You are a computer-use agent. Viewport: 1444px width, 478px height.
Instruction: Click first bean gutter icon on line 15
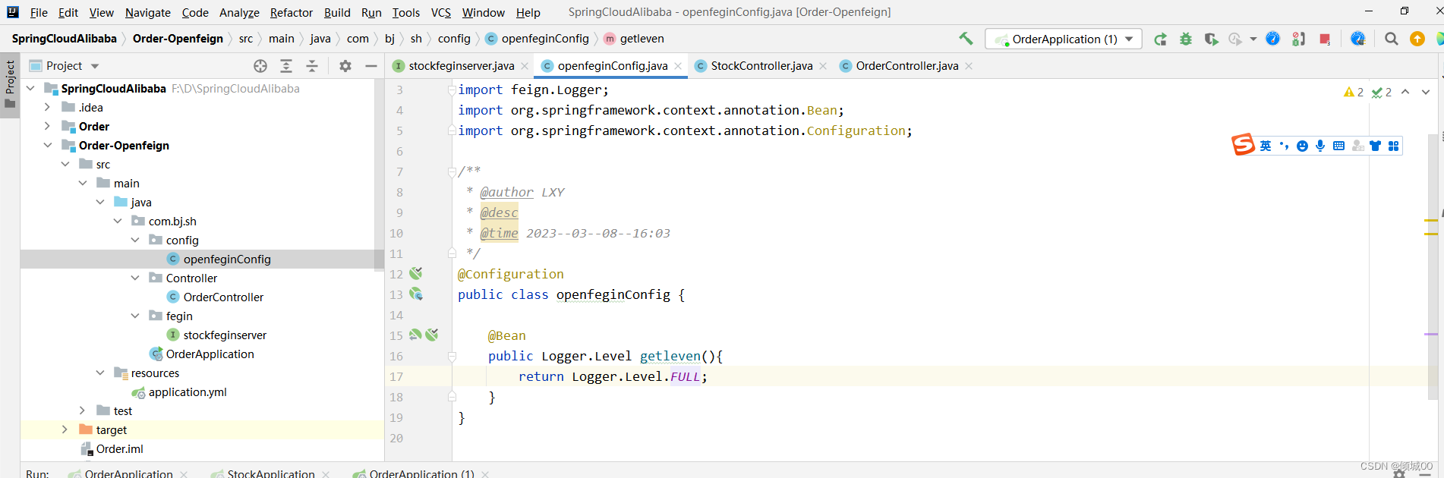pyautogui.click(x=415, y=335)
